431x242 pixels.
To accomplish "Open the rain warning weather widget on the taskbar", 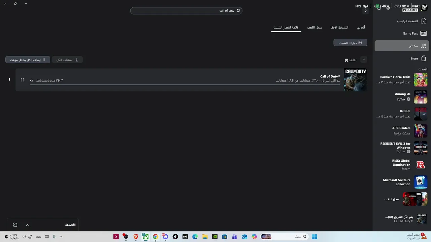I will coord(416,236).
